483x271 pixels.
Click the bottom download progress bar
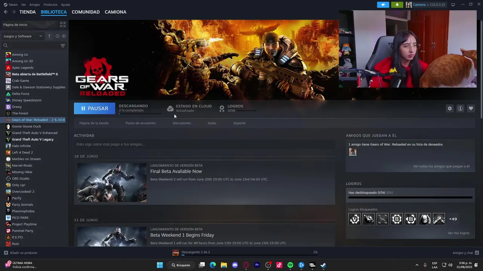(x=249, y=256)
